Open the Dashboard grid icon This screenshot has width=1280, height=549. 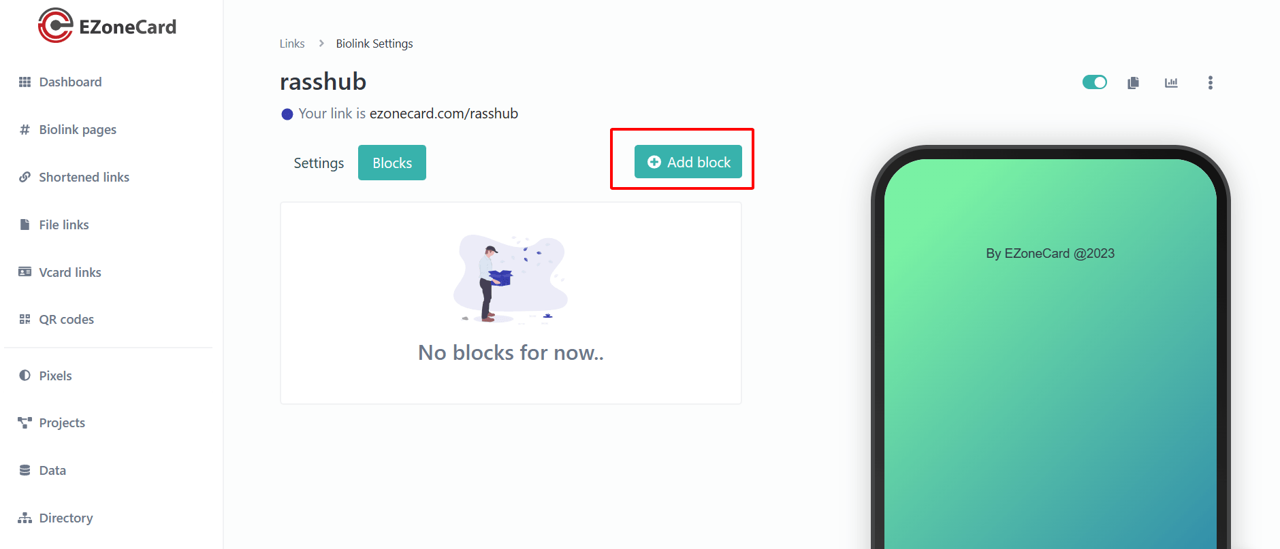[25, 82]
